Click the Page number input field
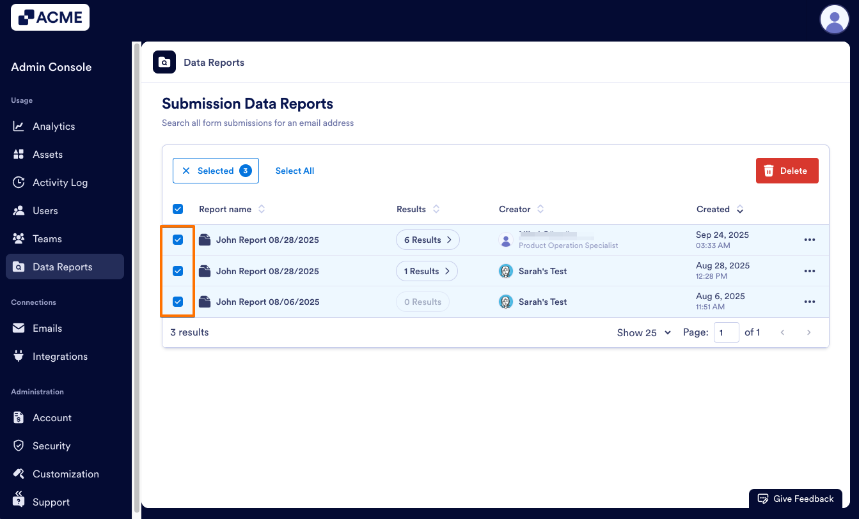Screen dimensions: 859x519 (726, 332)
